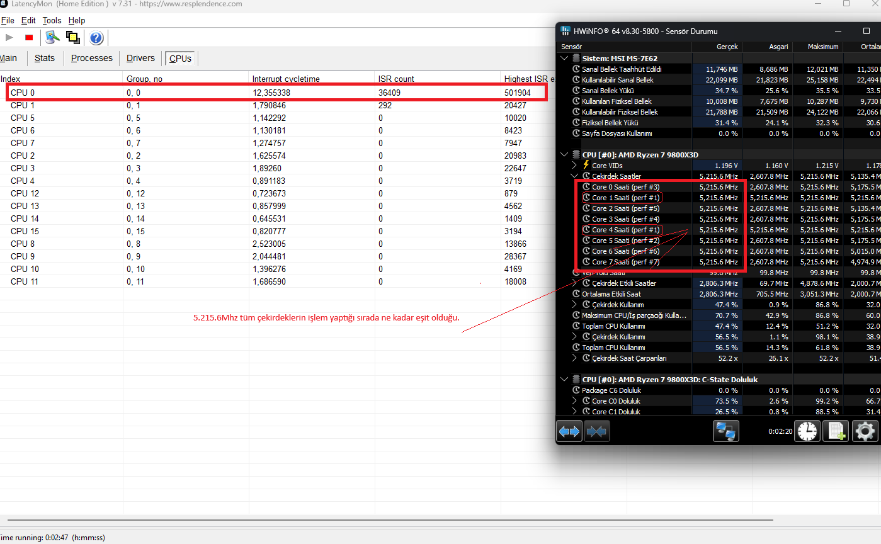881x544 pixels.
Task: Click the green Play start-monitoring icon in LatencyMon
Action: click(9, 38)
